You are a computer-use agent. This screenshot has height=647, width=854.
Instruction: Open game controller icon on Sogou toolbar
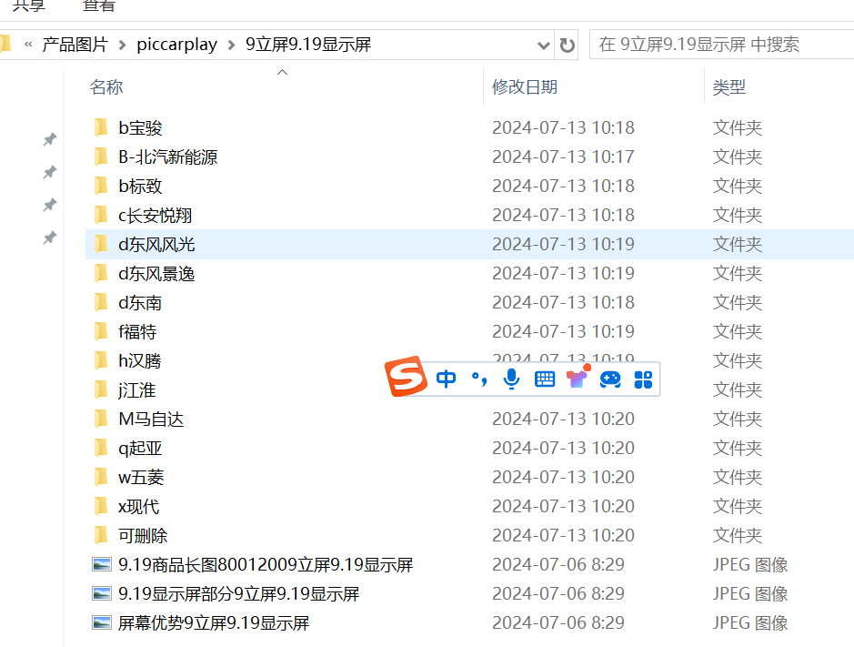[x=610, y=379]
